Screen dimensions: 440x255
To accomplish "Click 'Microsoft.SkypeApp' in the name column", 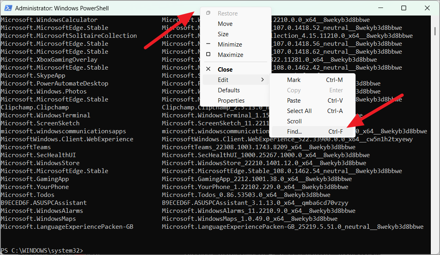I will (33, 76).
